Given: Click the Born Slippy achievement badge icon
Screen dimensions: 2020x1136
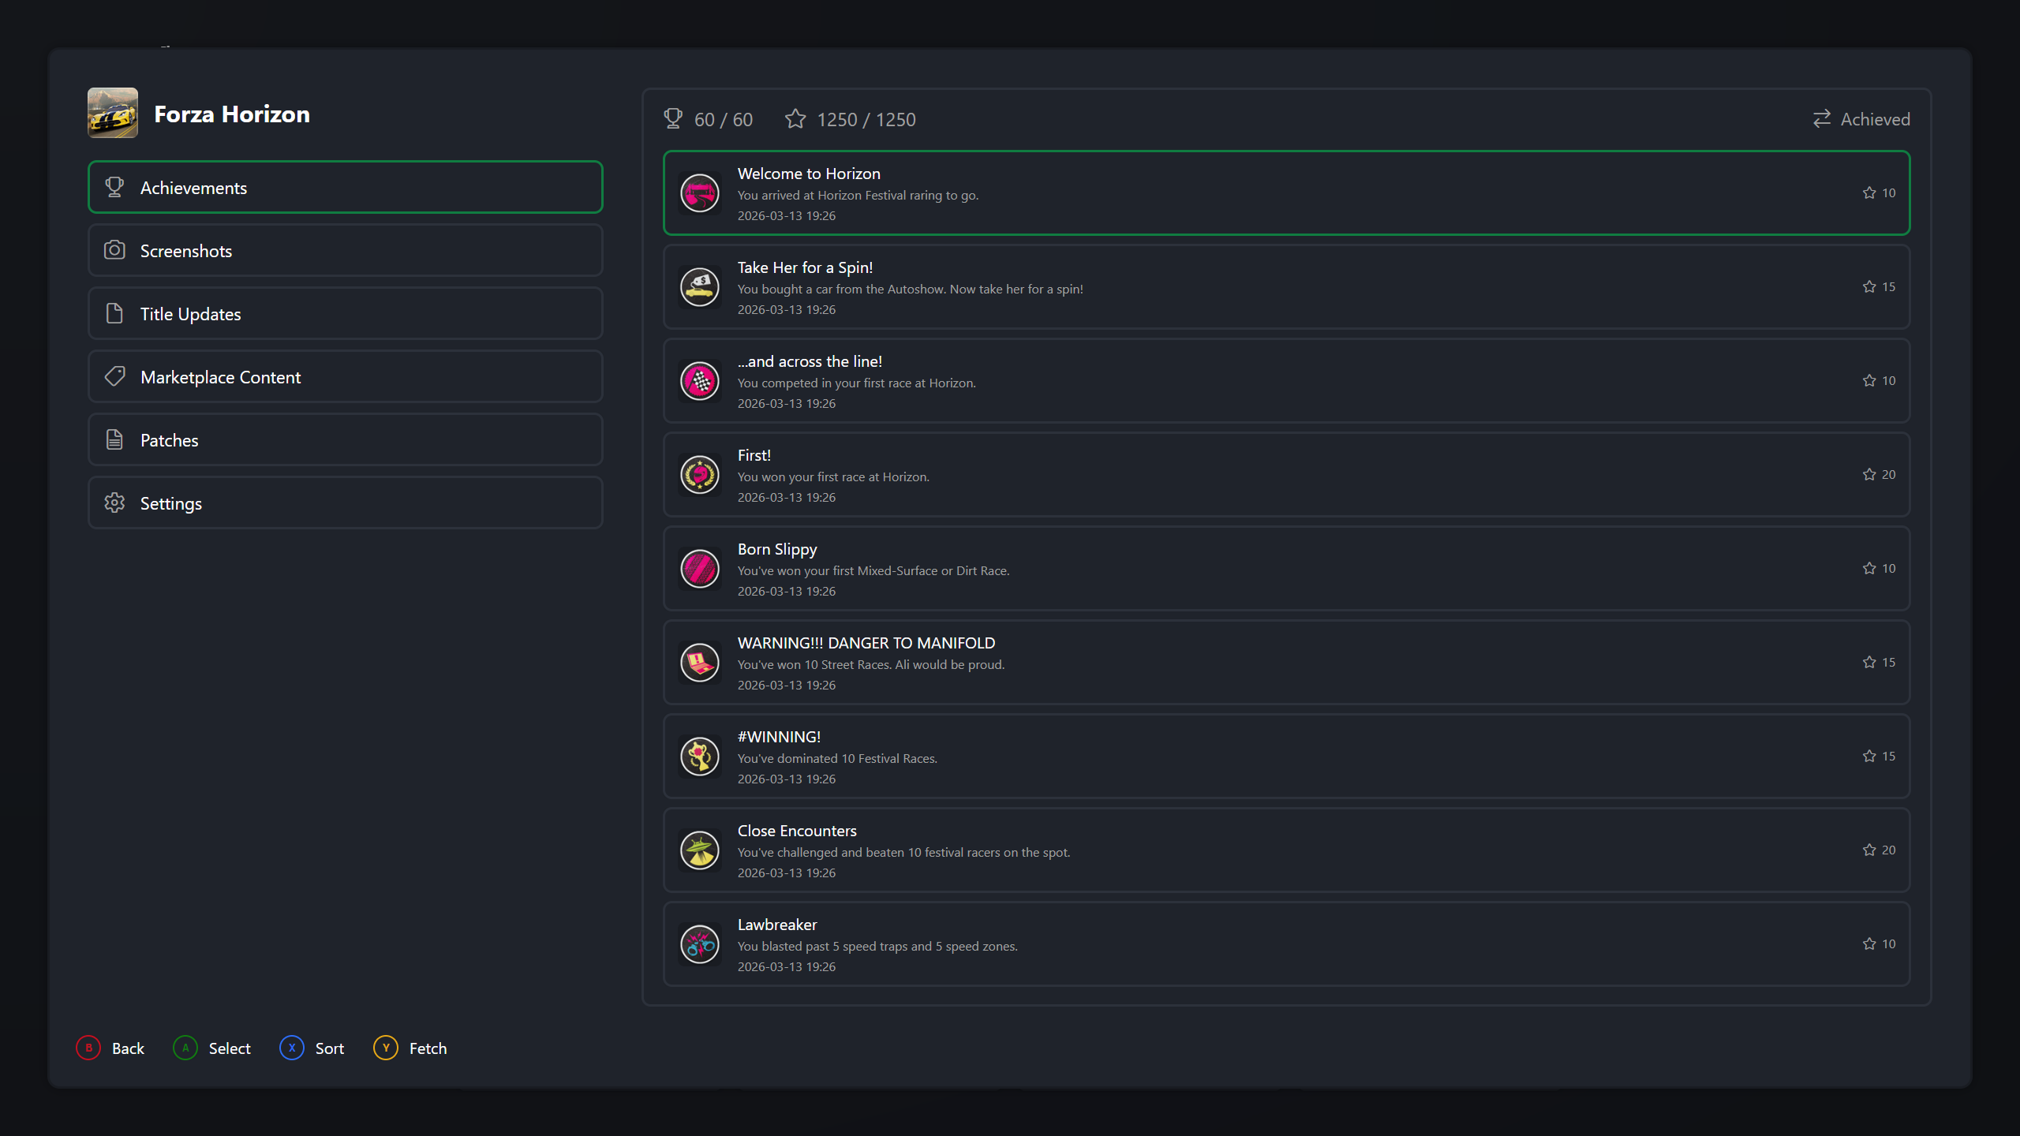Looking at the screenshot, I should click(x=700, y=569).
